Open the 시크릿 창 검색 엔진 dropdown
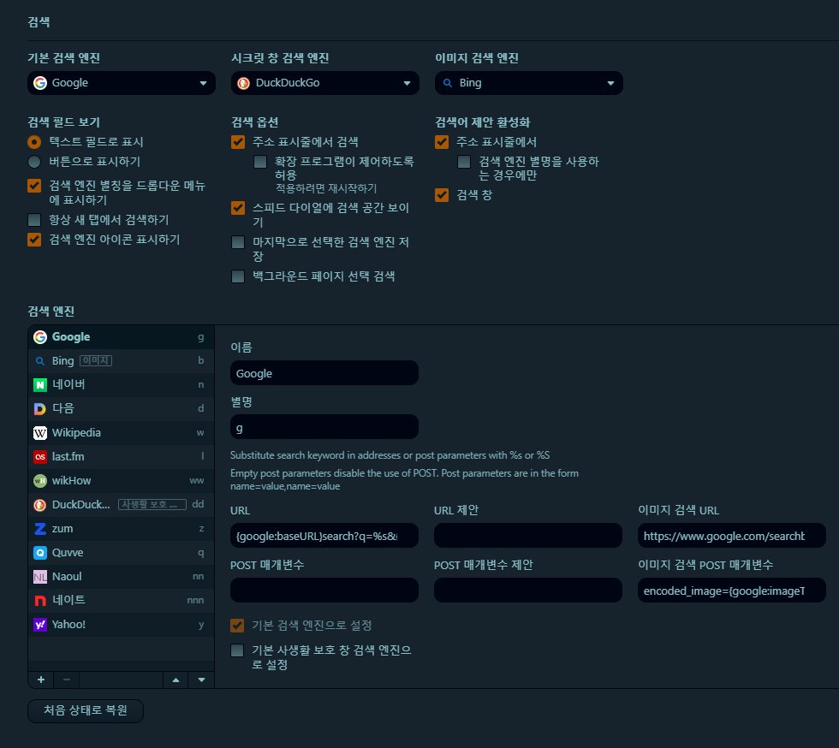The height and width of the screenshot is (748, 839). 324,83
